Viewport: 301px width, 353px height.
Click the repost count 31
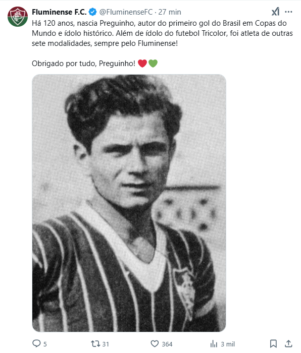106,344
